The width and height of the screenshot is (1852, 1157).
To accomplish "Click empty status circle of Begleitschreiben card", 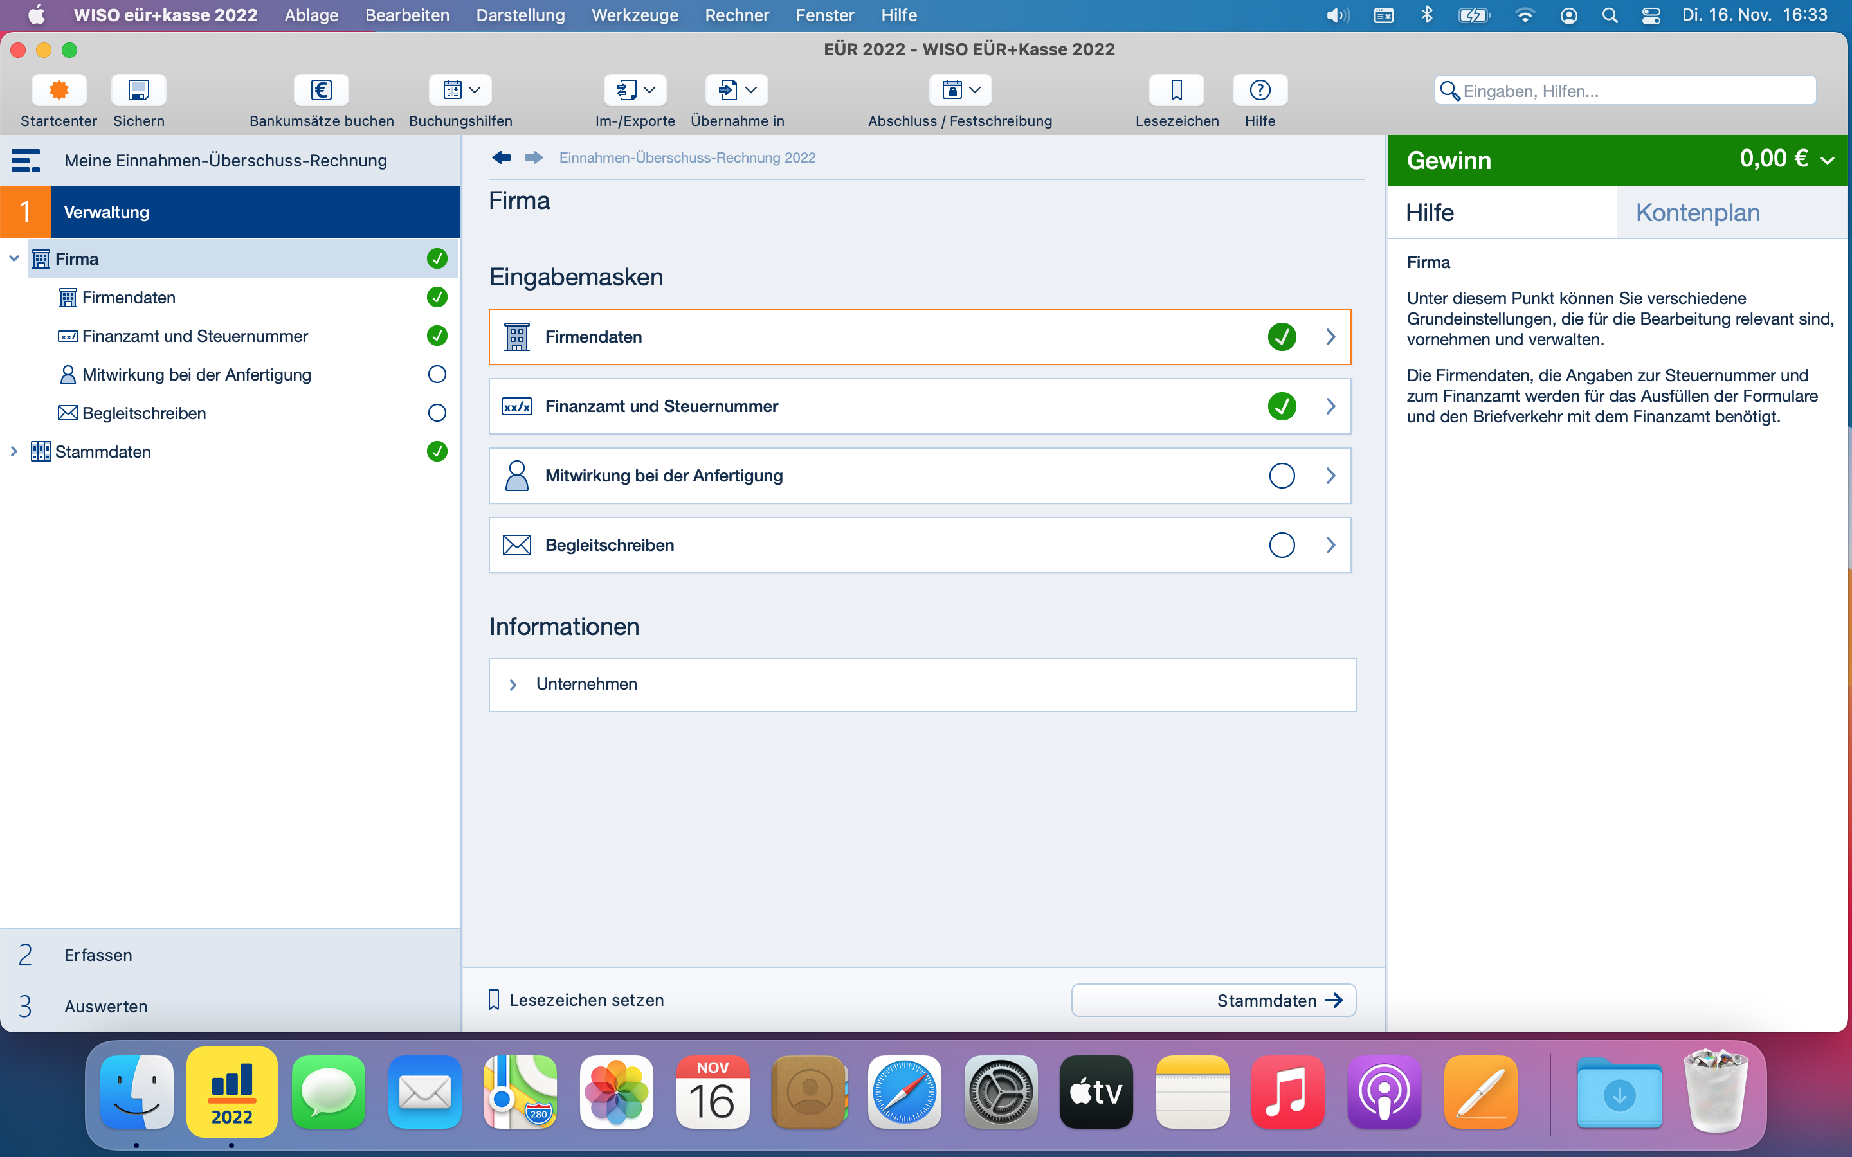I will [x=1282, y=545].
